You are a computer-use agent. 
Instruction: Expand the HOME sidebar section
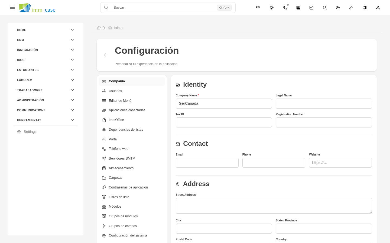coord(45,30)
